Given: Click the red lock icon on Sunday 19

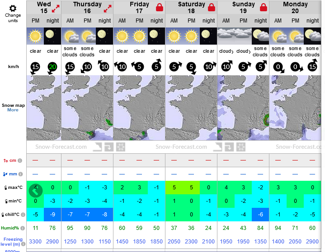Looking at the screenshot, I should [264, 7].
